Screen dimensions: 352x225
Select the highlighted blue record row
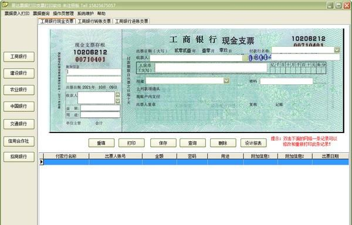pos(196,162)
